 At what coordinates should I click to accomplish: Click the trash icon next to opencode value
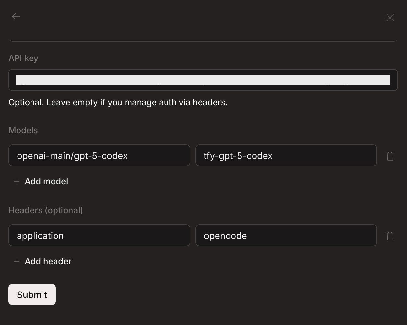pyautogui.click(x=390, y=236)
